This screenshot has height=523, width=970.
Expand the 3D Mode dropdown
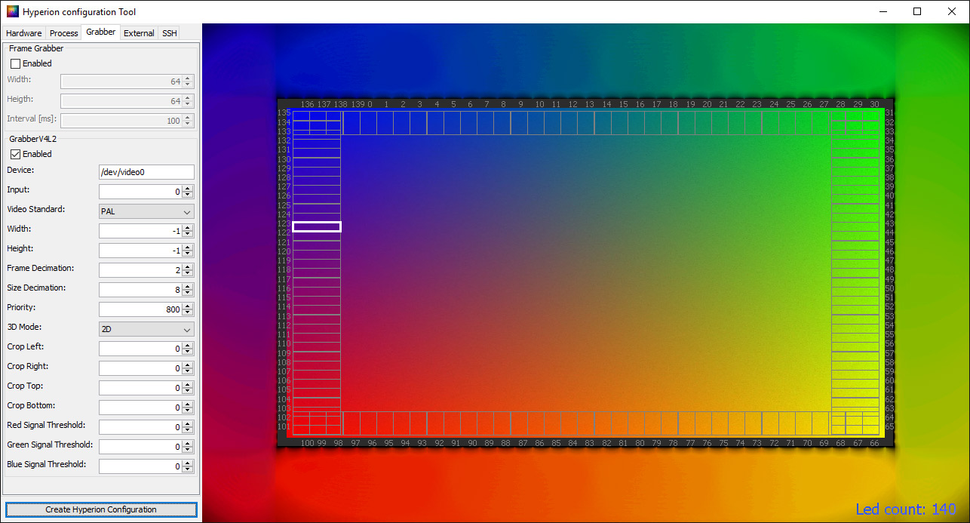pos(146,330)
